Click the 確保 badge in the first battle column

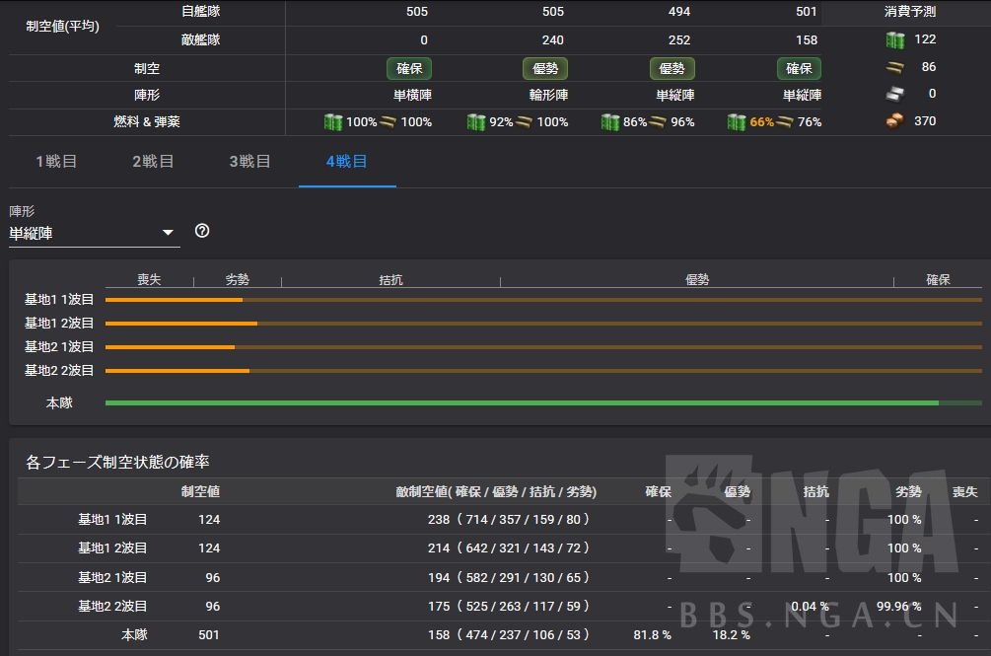point(408,69)
